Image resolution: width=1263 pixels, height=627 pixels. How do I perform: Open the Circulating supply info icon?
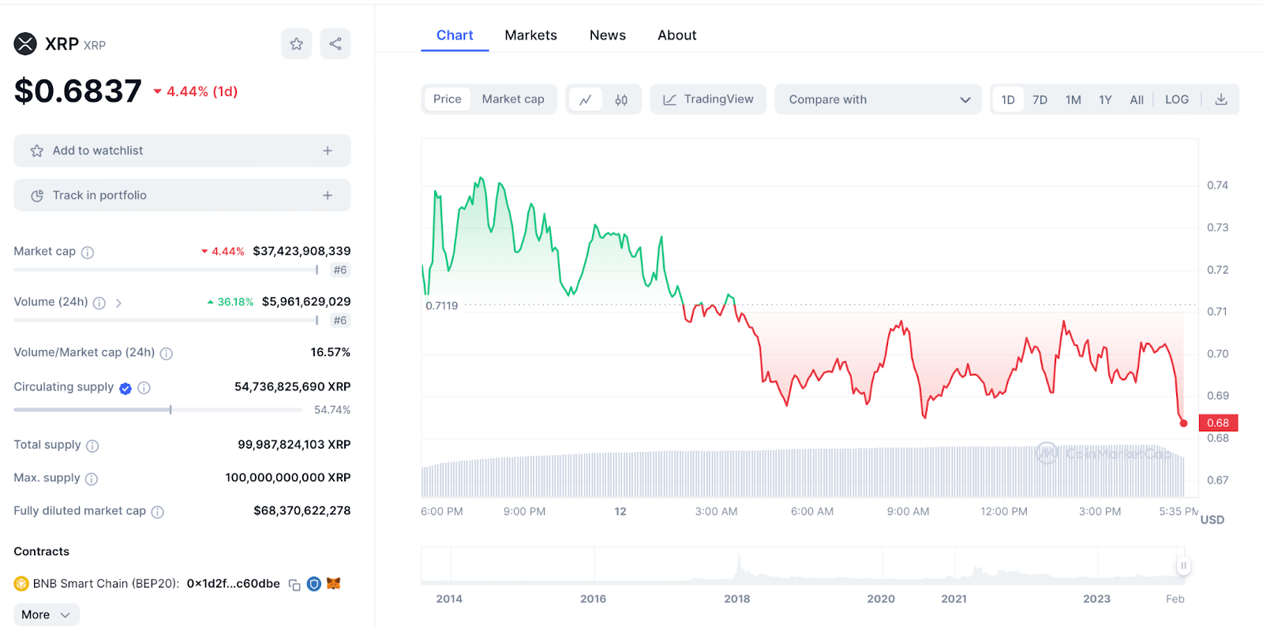tap(144, 388)
